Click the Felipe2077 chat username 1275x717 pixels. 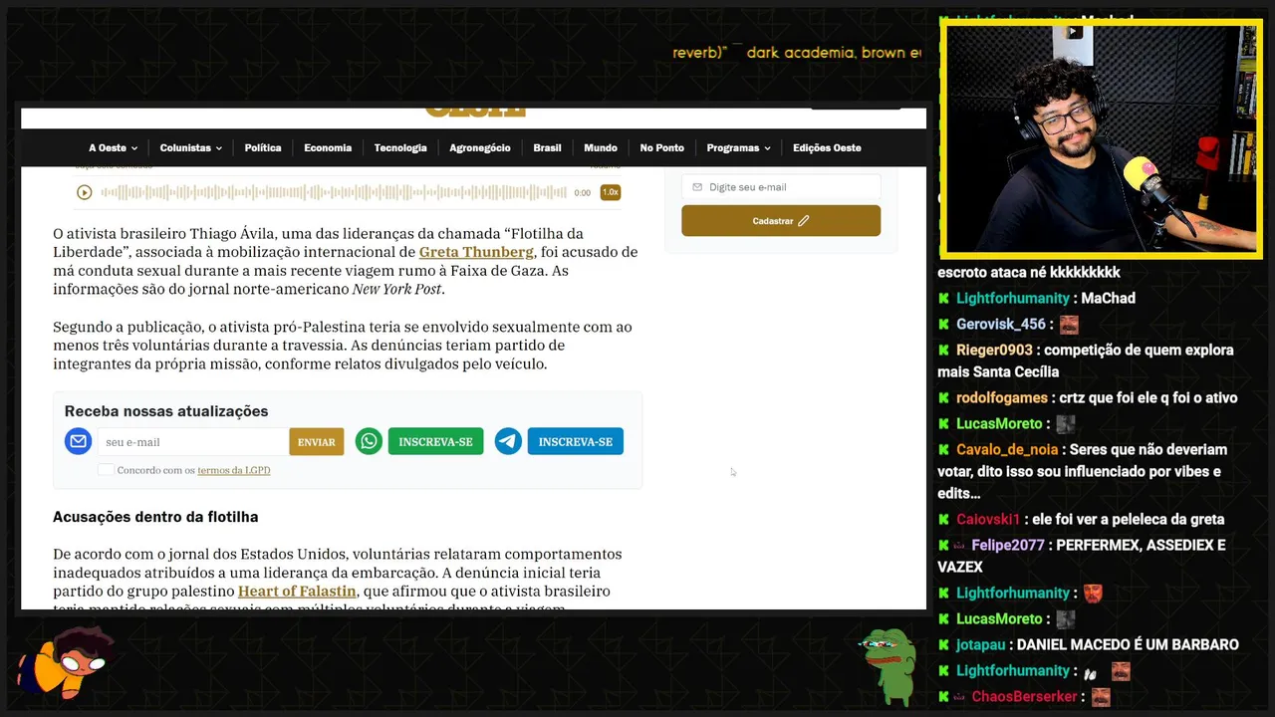pos(1008,545)
